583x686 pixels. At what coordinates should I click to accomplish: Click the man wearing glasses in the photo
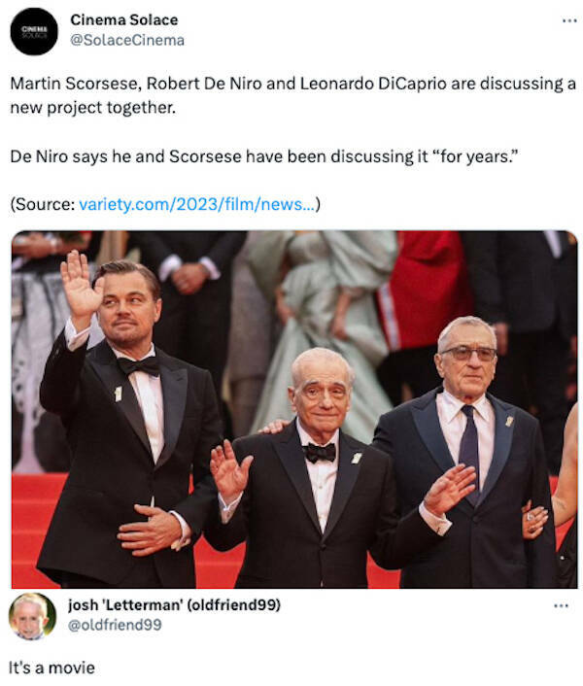coord(467,451)
